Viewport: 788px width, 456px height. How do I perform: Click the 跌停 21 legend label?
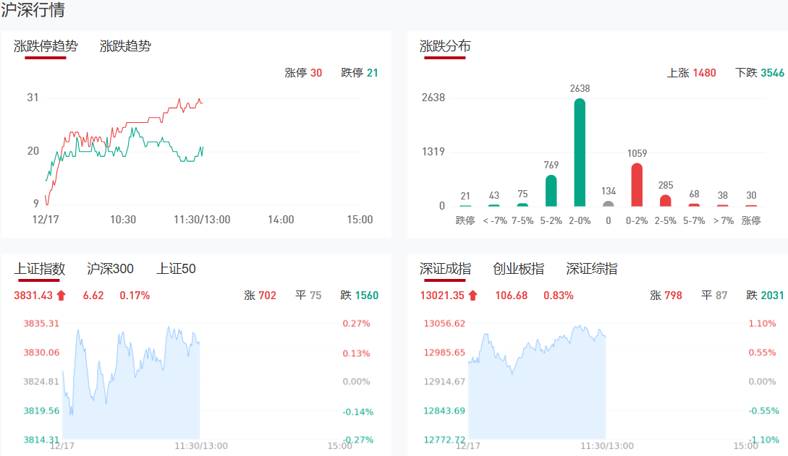pos(360,73)
